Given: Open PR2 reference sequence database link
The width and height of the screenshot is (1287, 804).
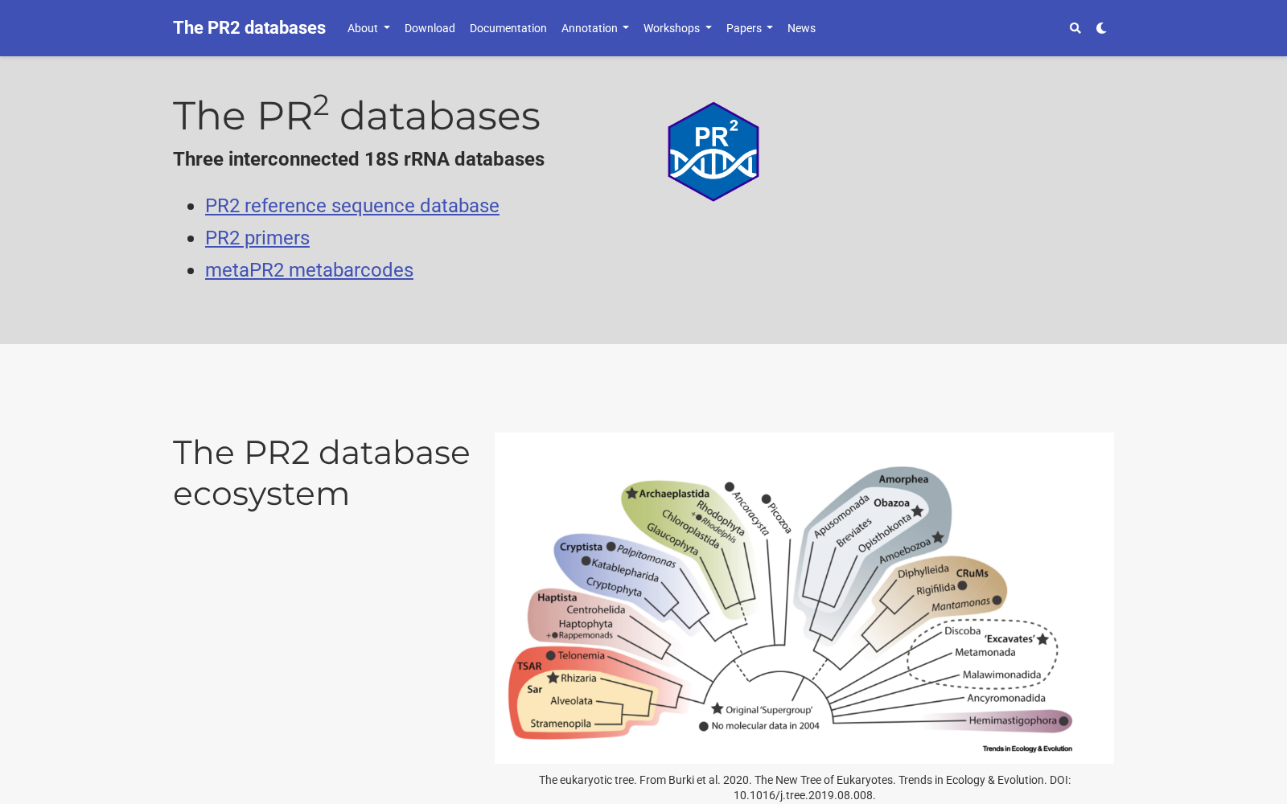Looking at the screenshot, I should [x=352, y=206].
